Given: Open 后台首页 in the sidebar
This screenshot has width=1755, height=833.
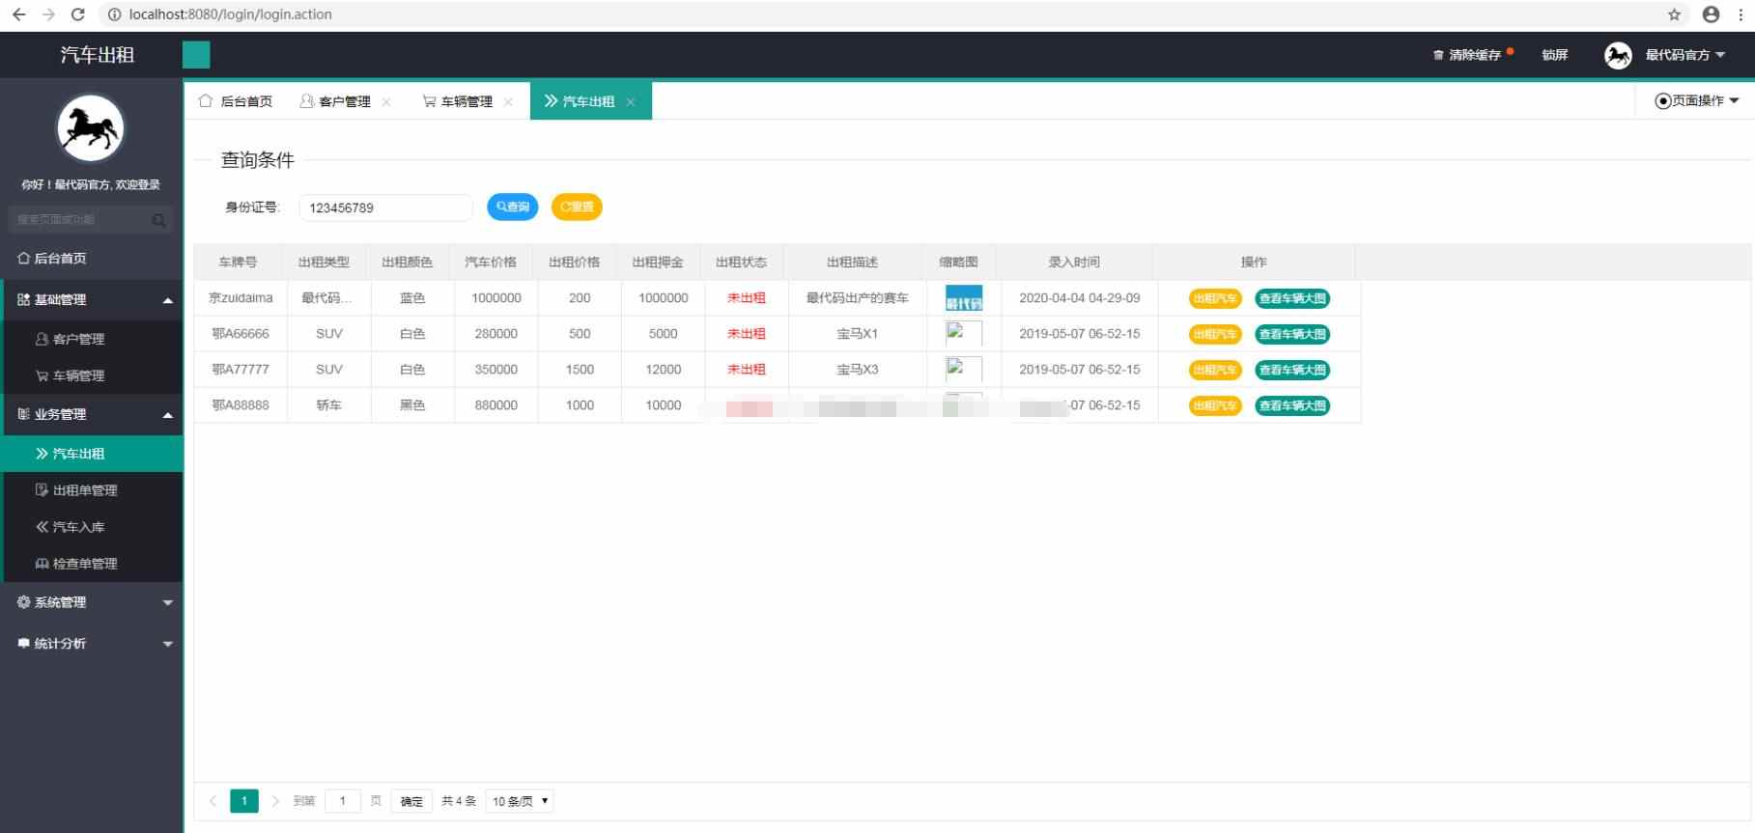Looking at the screenshot, I should 92,259.
